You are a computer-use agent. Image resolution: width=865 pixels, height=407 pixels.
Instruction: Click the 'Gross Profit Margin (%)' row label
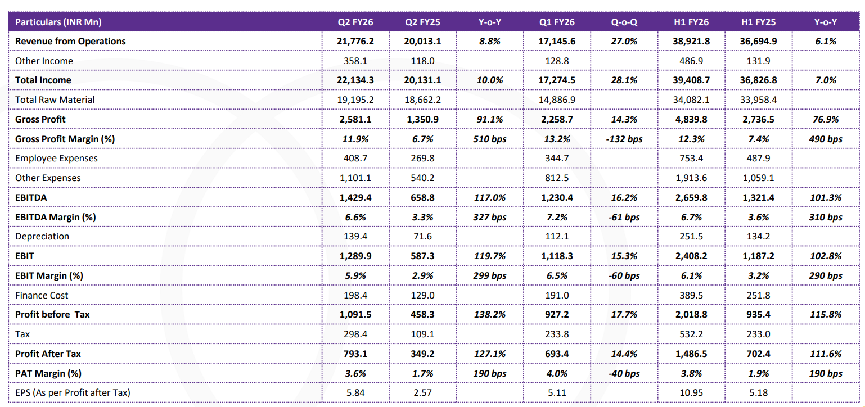pos(65,139)
